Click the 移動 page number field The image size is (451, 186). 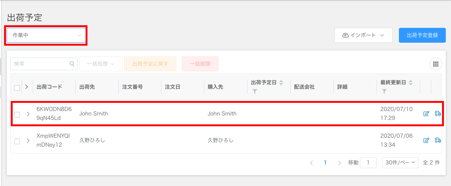pyautogui.click(x=368, y=163)
